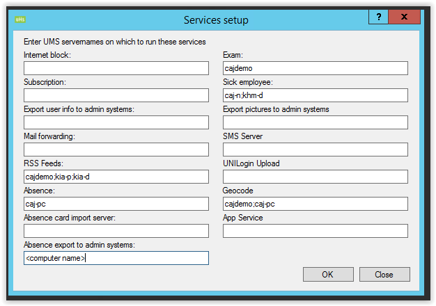Click into the Mail forwarding field
This screenshot has height=306, width=436.
coord(116,150)
